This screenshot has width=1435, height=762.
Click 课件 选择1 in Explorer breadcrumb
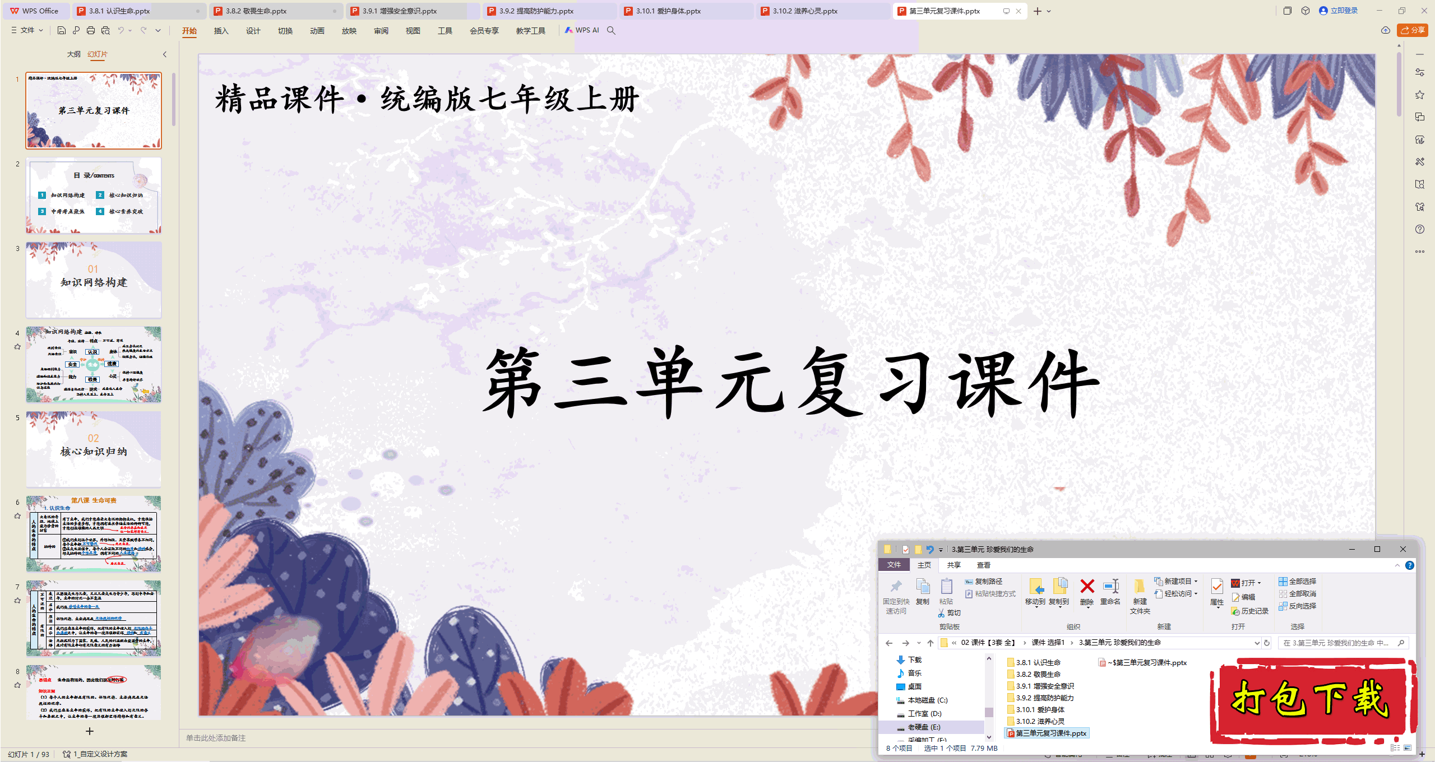[x=1048, y=643]
